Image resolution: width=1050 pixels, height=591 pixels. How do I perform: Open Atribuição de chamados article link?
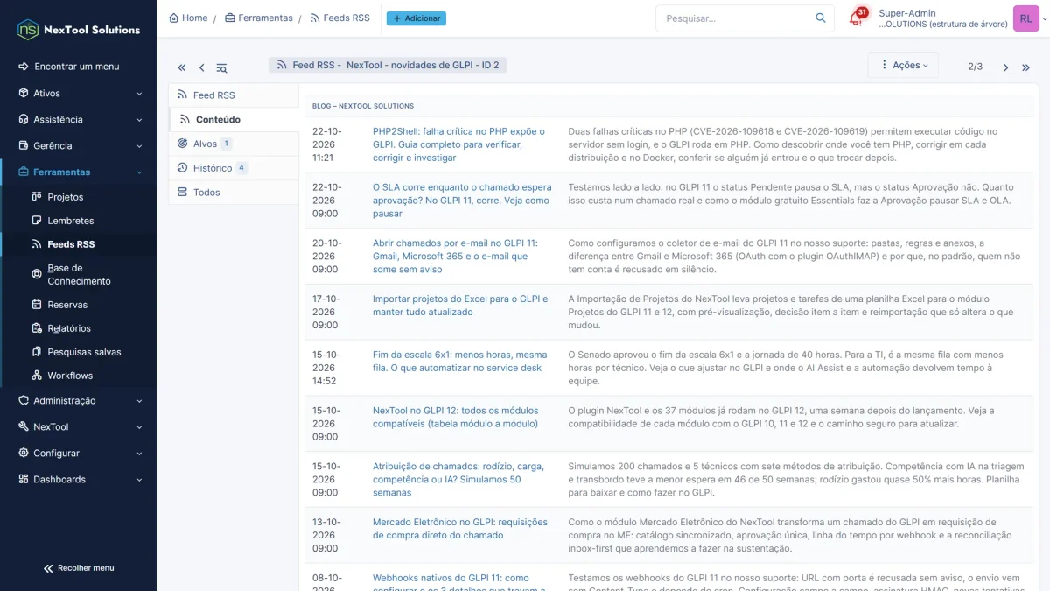(x=458, y=480)
